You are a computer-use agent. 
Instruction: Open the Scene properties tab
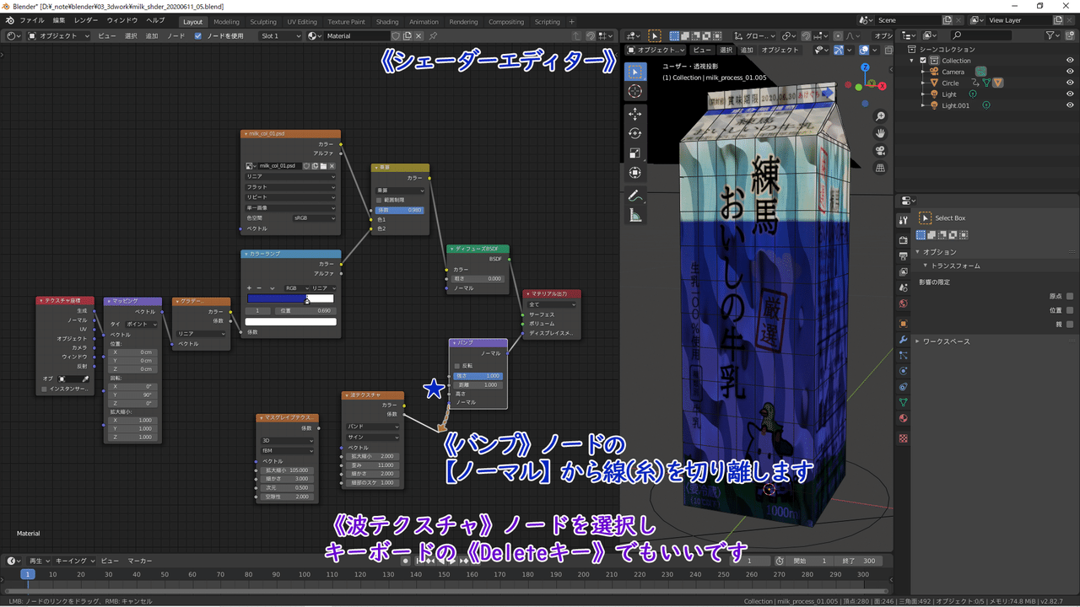(904, 288)
